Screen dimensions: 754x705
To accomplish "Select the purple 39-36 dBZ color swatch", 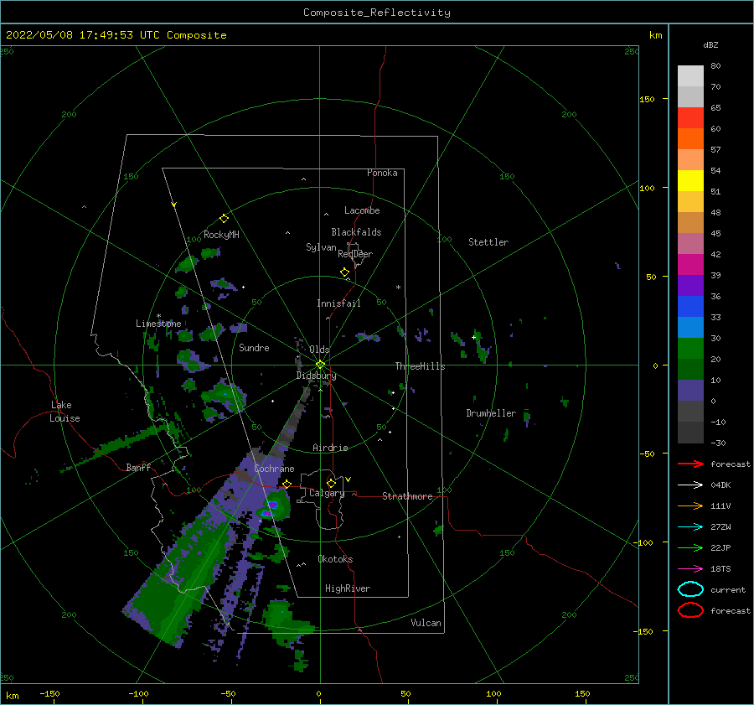I will click(x=690, y=286).
